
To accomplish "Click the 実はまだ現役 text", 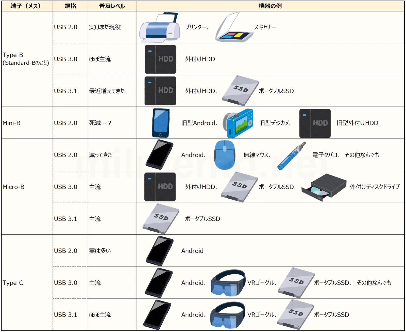I will point(105,27).
